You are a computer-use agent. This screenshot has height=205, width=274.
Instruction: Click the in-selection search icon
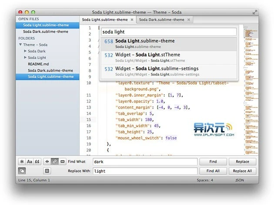click(63, 162)
